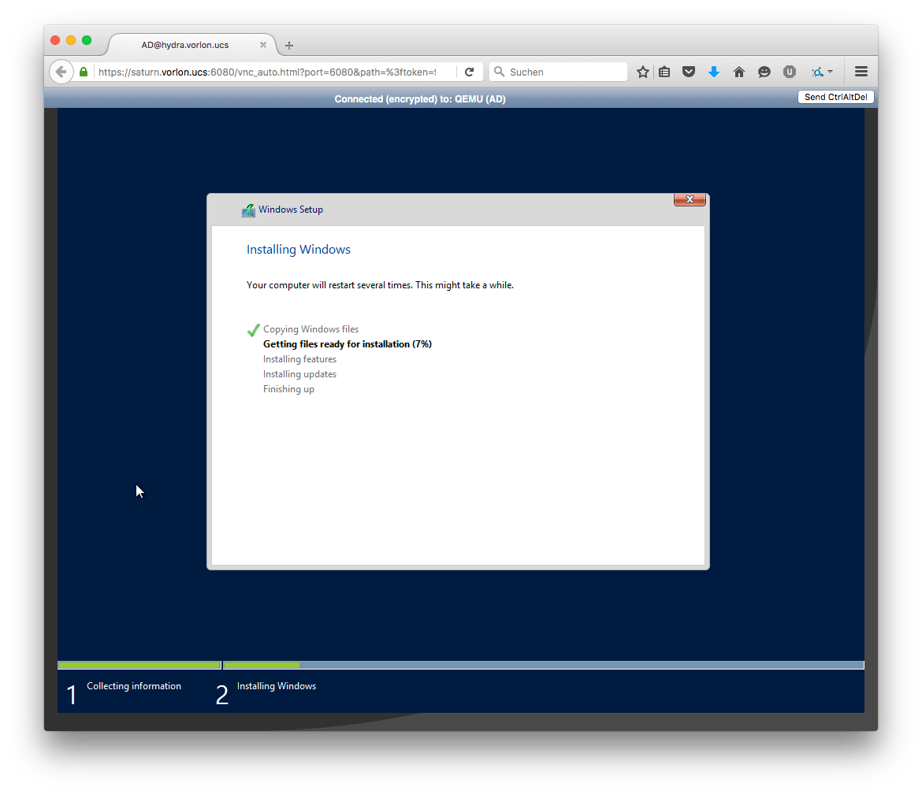Click the uBlock shield extension icon

click(789, 72)
